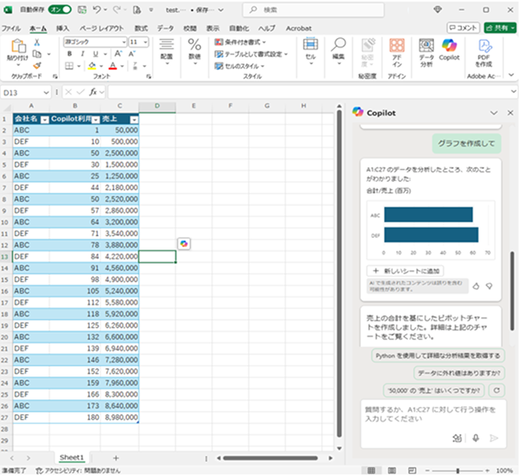Open Conditional Formatting (条件付き書式) menu
This screenshot has height=476, width=519.
tap(241, 42)
